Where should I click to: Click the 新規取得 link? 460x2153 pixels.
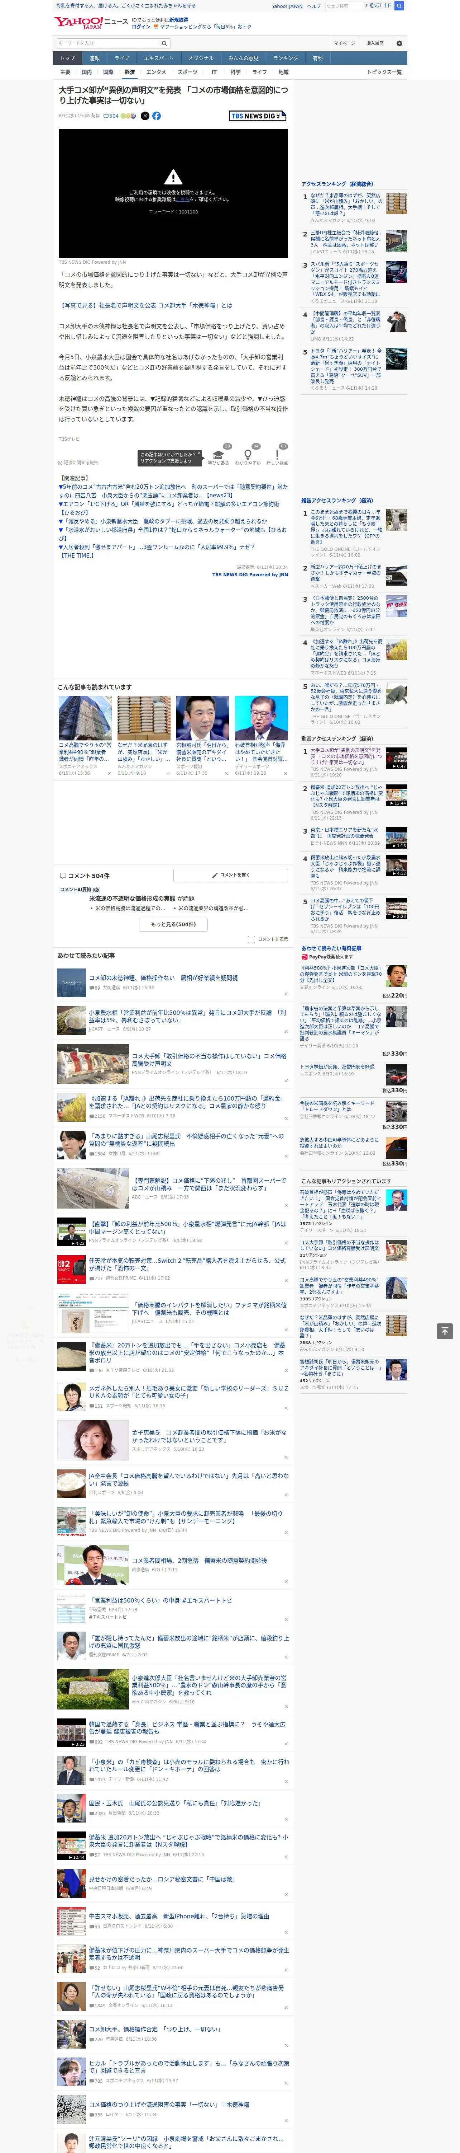179,19
